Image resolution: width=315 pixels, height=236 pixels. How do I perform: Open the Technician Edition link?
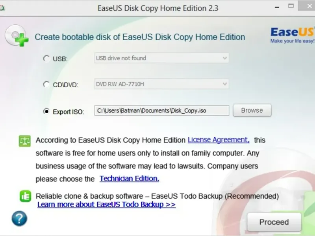point(129,179)
